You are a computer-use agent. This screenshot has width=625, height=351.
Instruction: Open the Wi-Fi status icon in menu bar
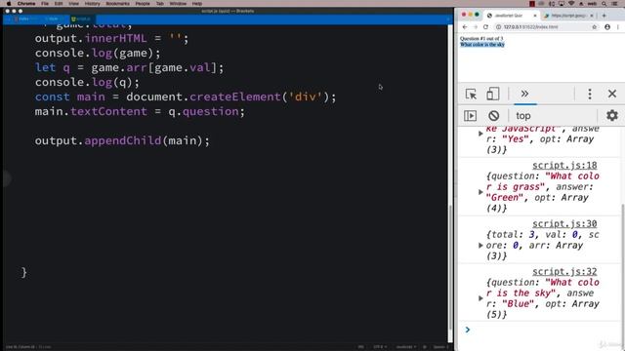571,4
